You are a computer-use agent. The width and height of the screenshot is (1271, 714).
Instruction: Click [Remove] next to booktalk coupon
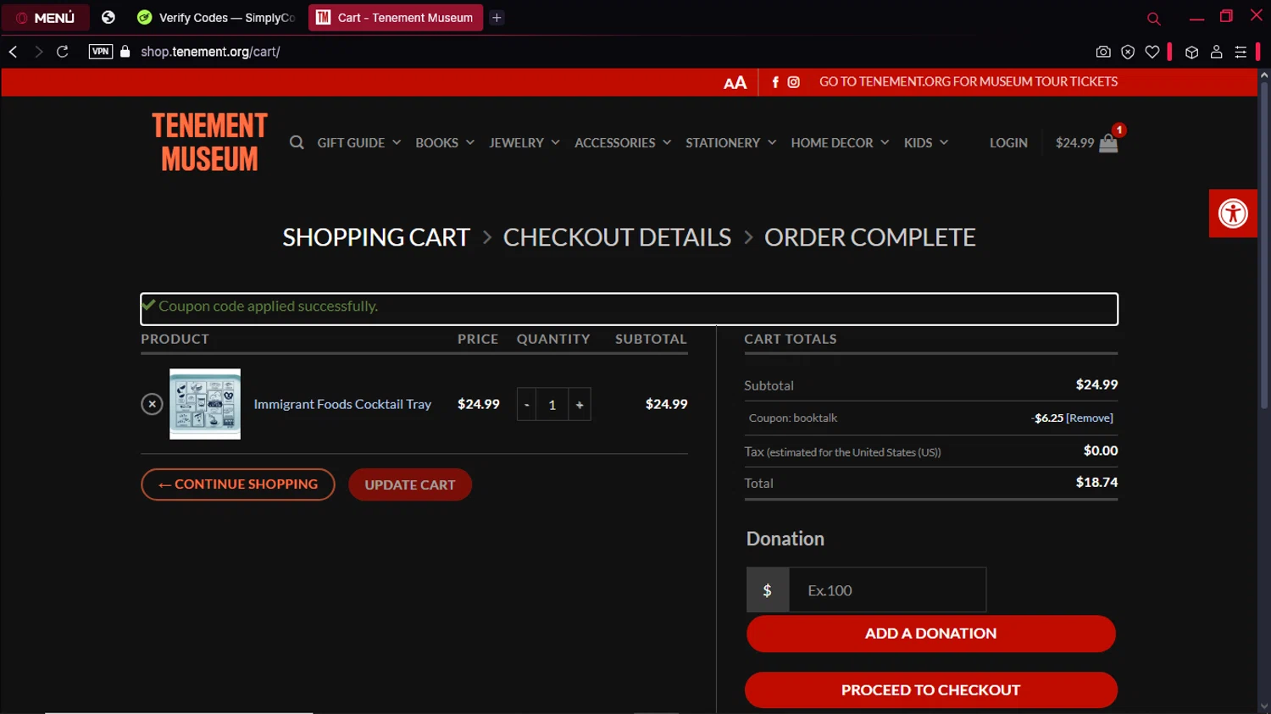[1090, 418]
